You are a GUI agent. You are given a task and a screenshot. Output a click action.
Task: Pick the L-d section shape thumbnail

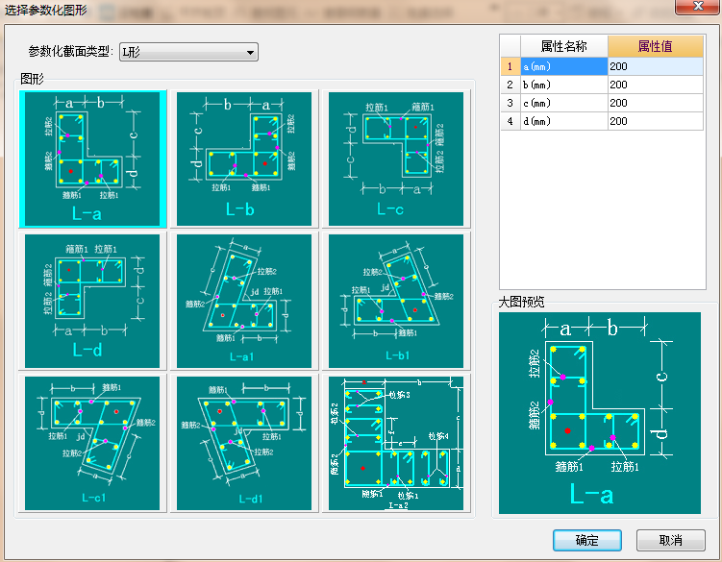92,301
